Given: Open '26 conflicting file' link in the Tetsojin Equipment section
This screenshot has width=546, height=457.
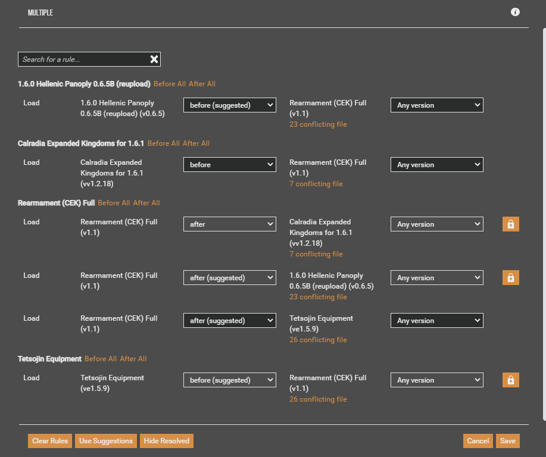Looking at the screenshot, I should pos(318,399).
